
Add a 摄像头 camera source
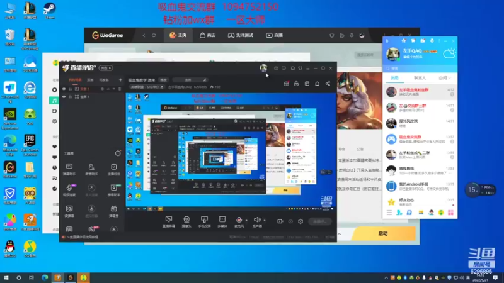coord(186,221)
